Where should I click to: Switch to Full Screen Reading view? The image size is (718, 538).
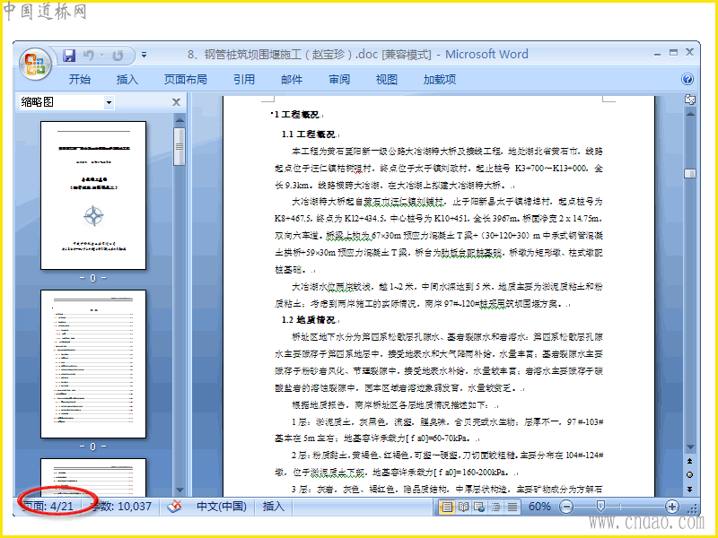click(463, 507)
